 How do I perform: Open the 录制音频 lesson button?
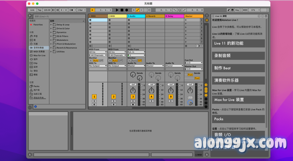tap(238, 56)
